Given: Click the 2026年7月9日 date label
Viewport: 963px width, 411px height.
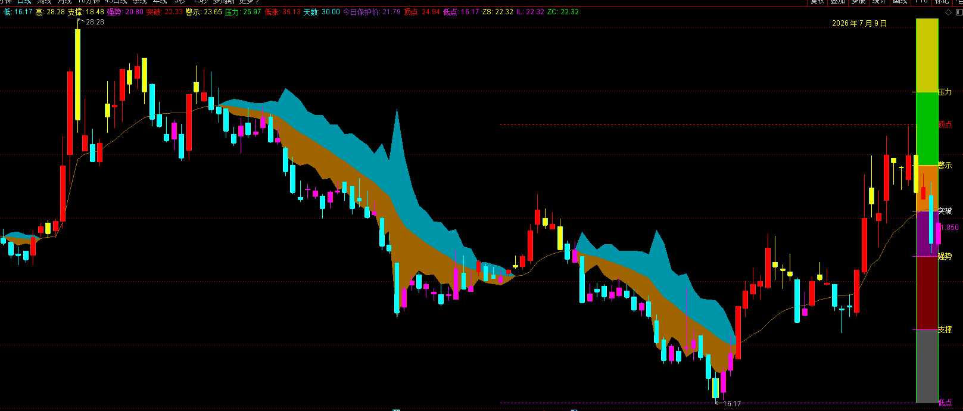Looking at the screenshot, I should [859, 23].
